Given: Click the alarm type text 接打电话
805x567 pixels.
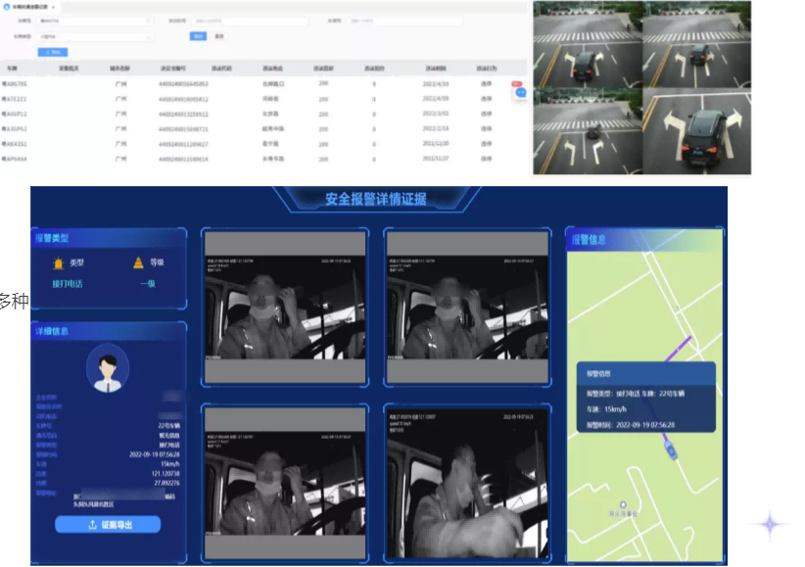Looking at the screenshot, I should [x=68, y=284].
